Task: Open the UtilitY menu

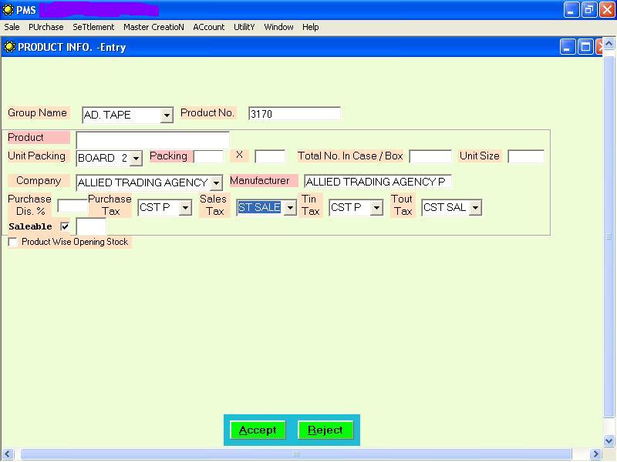Action: pos(244,27)
